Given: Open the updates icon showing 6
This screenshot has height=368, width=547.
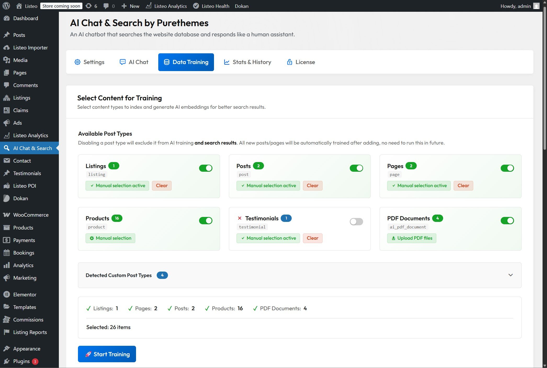Looking at the screenshot, I should (x=89, y=6).
